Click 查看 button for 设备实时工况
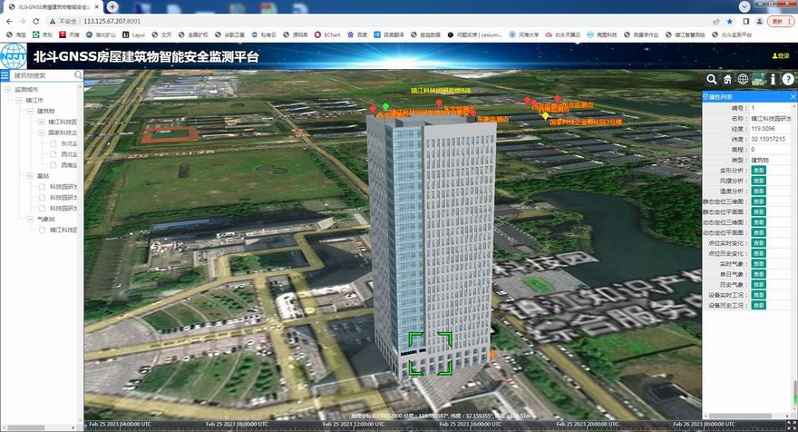Viewport: 798px width, 432px height. pos(758,295)
